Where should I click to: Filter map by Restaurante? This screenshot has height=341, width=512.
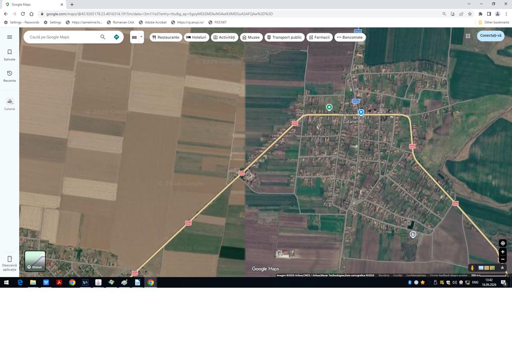point(166,37)
